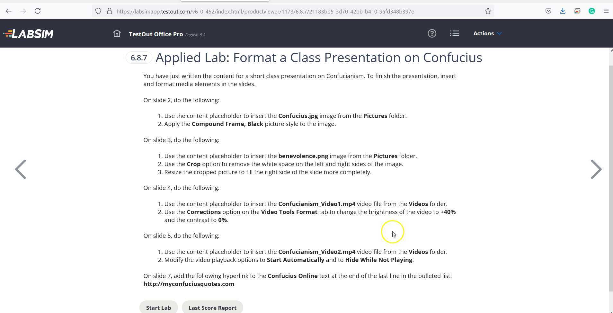Click the tracking protection shield icon
This screenshot has height=313, width=613.
[x=98, y=11]
